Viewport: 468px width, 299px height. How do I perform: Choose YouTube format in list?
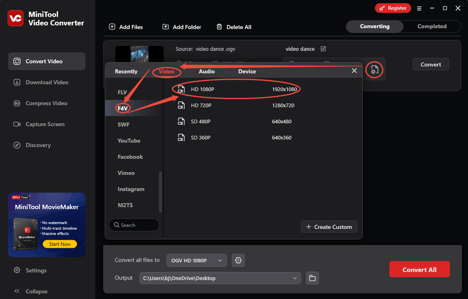point(134,141)
